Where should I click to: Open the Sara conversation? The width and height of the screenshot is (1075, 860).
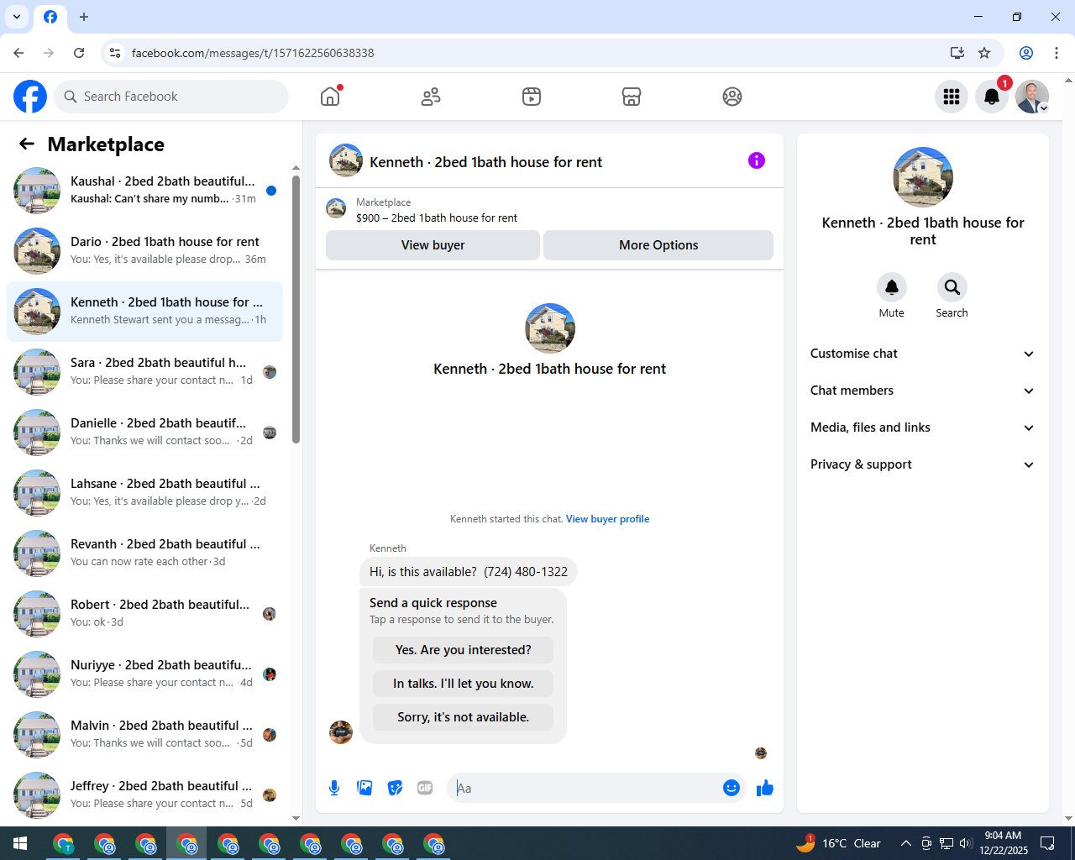point(144,372)
